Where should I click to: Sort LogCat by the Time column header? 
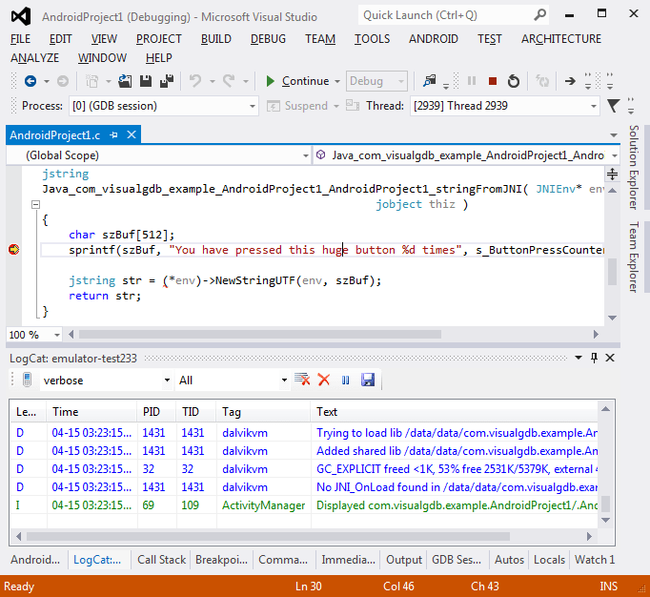coord(91,412)
